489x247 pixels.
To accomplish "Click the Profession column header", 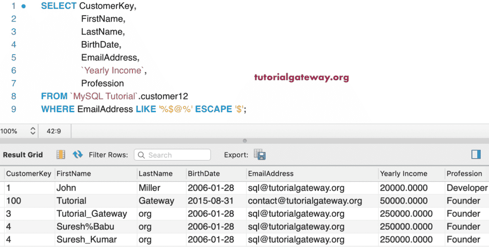I will pyautogui.click(x=464, y=173).
